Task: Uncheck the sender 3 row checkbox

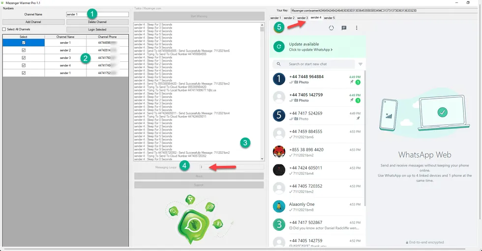Action: pyautogui.click(x=24, y=58)
